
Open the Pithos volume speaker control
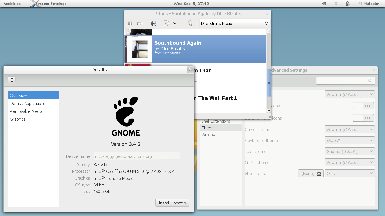(153, 23)
